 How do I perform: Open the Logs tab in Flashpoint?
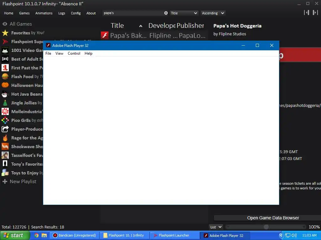pos(62,13)
